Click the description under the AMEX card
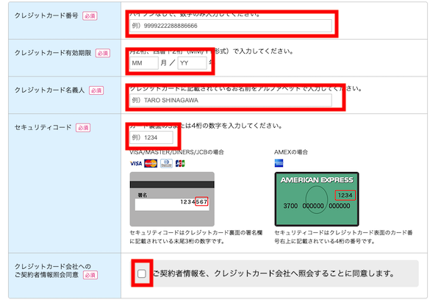The height and width of the screenshot is (305, 441). pyautogui.click(x=343, y=237)
